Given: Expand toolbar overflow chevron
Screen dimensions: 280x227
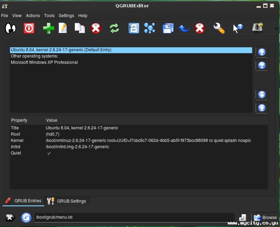Looking at the screenshot, I should coord(276,28).
